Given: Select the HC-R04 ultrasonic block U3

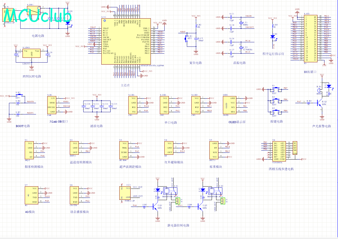Looking at the screenshot, I should 124,150.
